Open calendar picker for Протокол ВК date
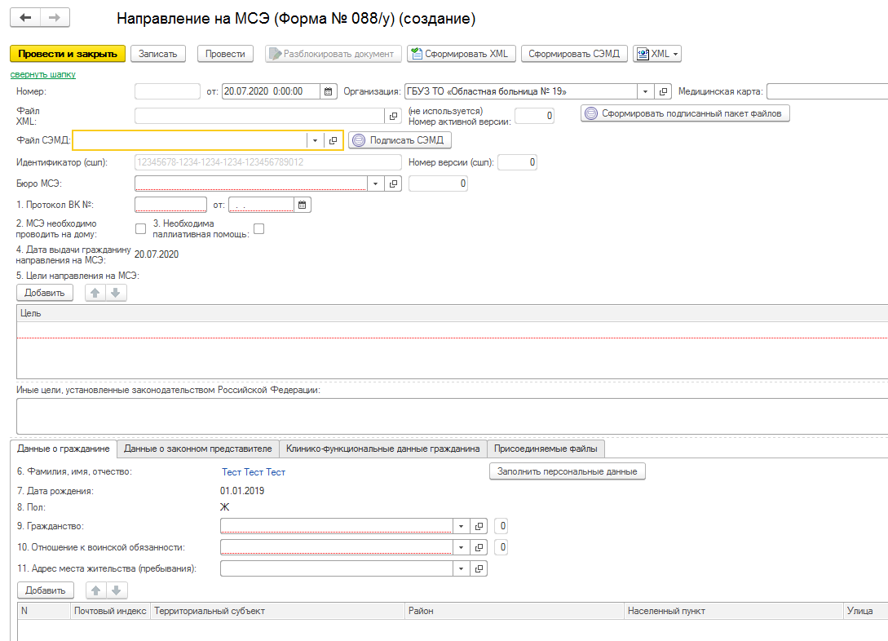This screenshot has height=641, width=888. pos(303,205)
